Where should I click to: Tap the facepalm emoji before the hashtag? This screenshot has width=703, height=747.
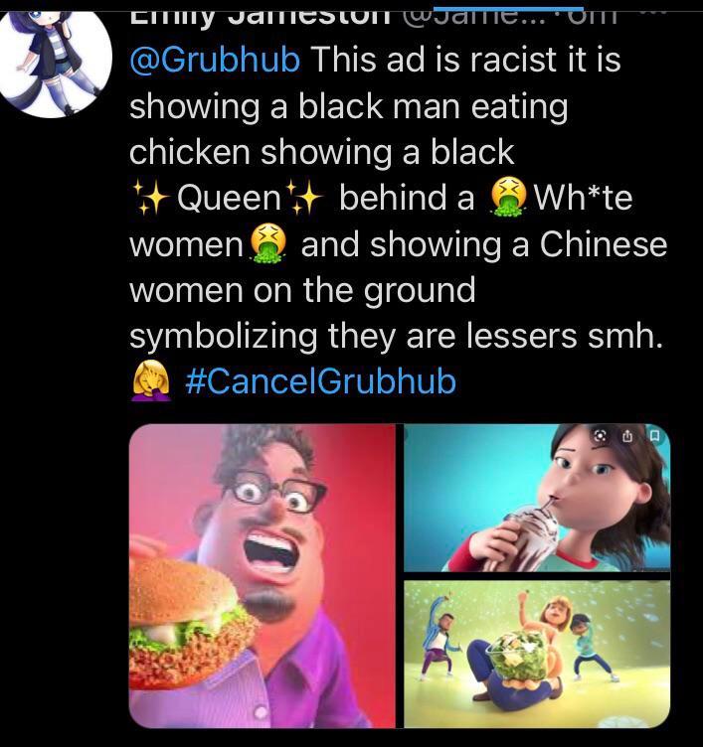coord(151,381)
